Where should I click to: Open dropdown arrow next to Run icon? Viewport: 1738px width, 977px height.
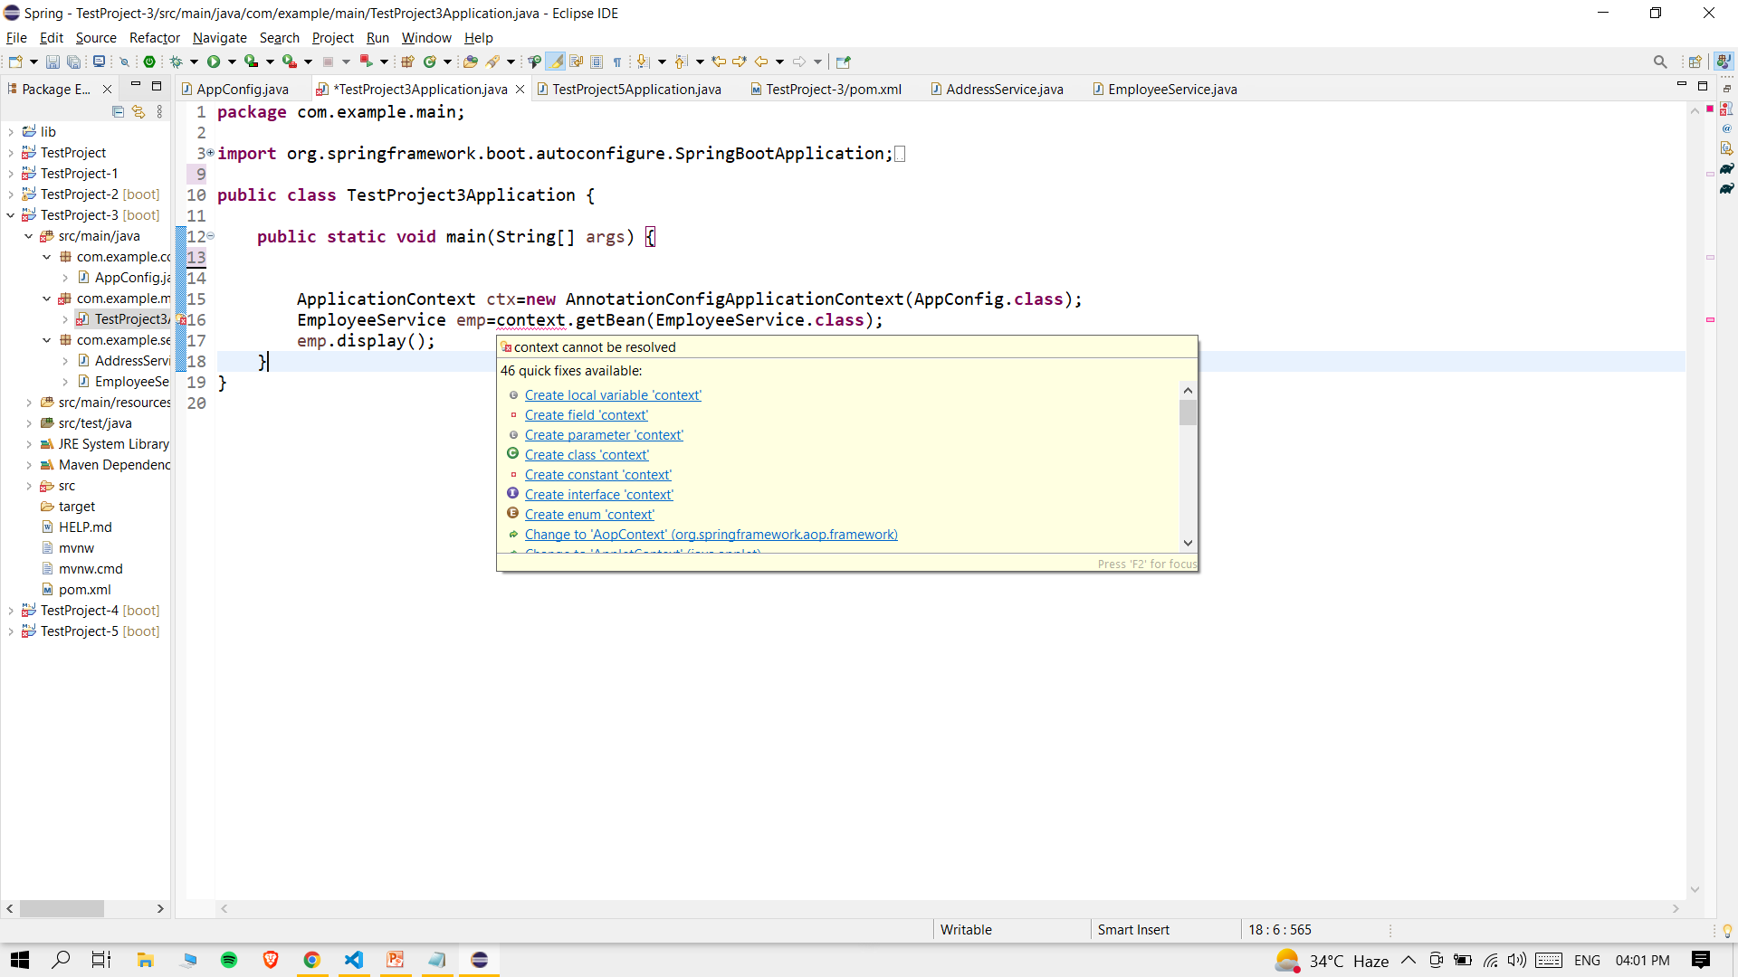[x=232, y=62]
